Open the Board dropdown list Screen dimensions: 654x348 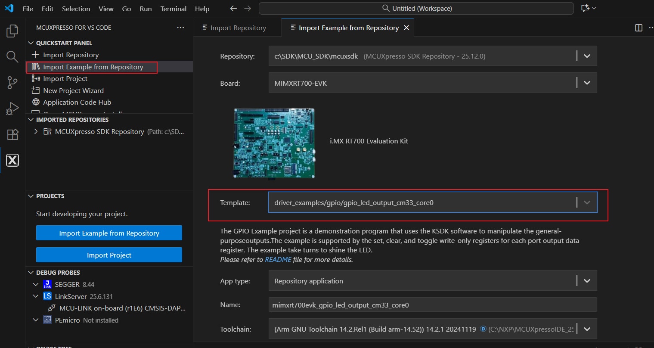(x=587, y=83)
